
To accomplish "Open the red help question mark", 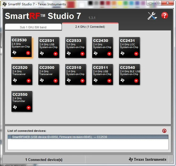I will [x=165, y=15].
